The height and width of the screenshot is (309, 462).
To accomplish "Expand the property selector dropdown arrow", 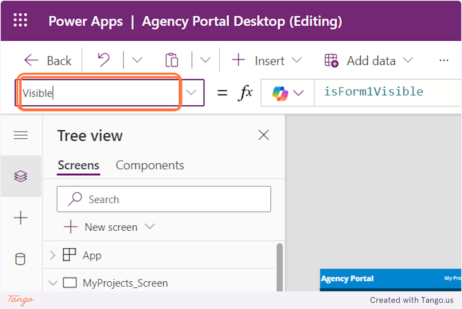I will pyautogui.click(x=191, y=93).
